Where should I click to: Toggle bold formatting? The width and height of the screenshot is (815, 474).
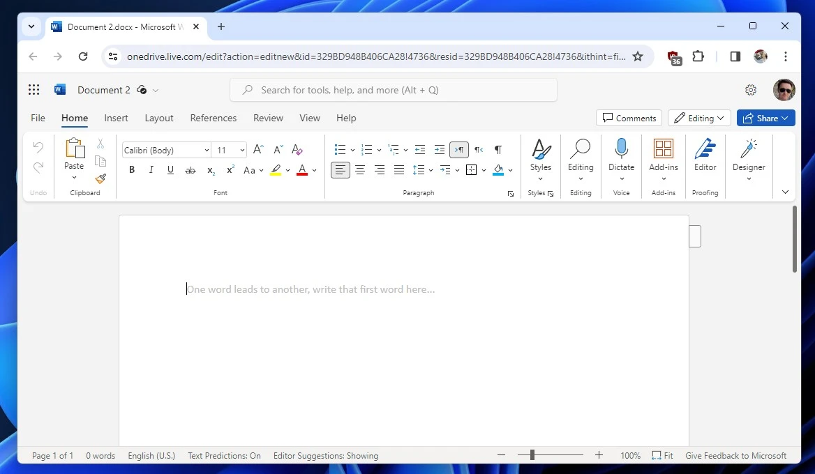pyautogui.click(x=131, y=169)
